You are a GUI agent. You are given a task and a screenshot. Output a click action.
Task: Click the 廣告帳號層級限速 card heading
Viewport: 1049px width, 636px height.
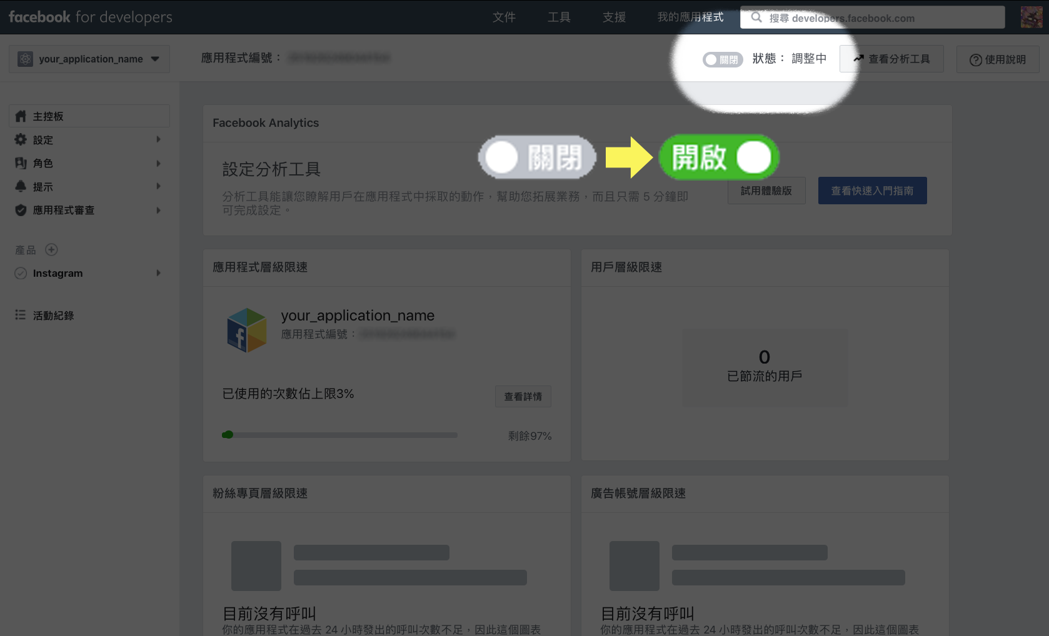coord(638,494)
